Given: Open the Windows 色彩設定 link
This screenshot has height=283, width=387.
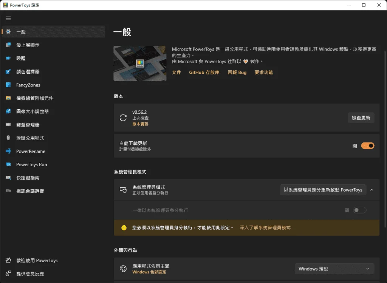Looking at the screenshot, I should 149,272.
